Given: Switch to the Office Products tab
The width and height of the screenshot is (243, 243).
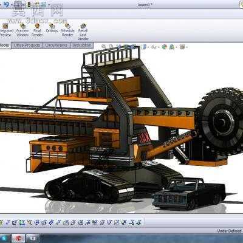Looking at the screenshot, I should point(27,45).
